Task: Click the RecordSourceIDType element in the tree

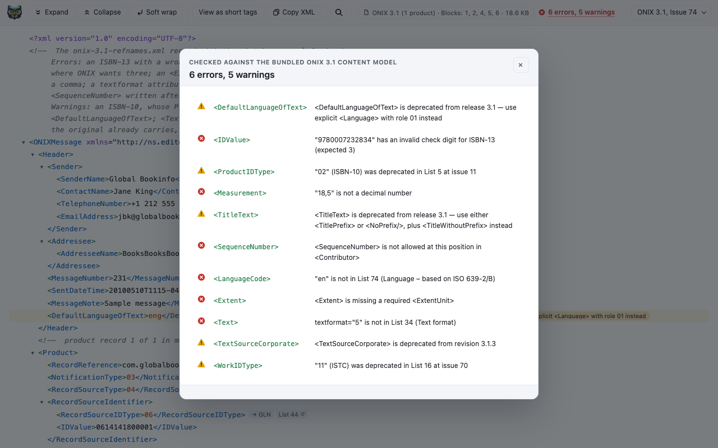Action: tap(150, 415)
